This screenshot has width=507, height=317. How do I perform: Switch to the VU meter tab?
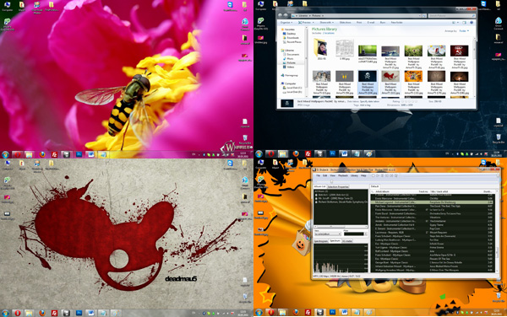point(347,241)
